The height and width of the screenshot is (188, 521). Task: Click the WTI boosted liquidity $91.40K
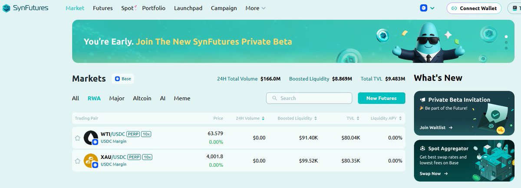tap(308, 138)
